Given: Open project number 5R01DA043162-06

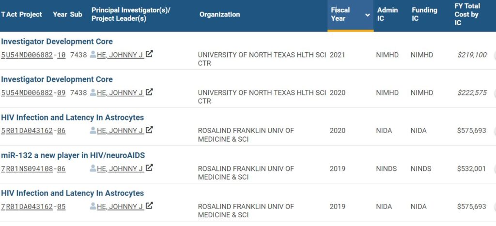Looking at the screenshot, I should (33, 131).
